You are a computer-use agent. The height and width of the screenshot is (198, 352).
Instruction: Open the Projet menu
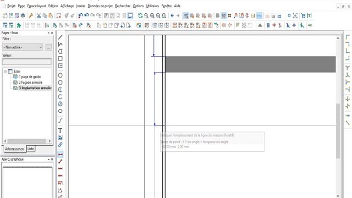(11, 6)
